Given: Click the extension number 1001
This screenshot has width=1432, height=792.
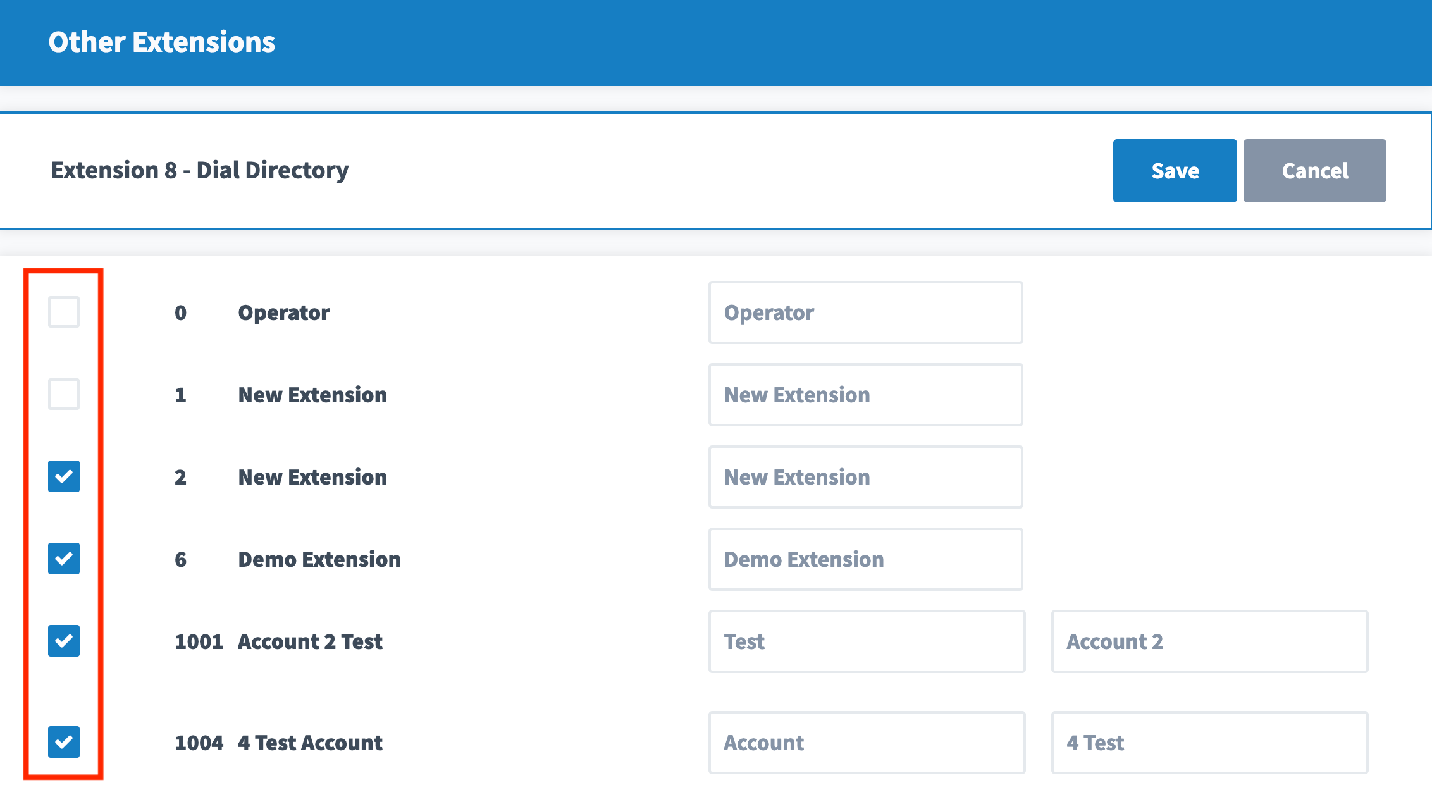Looking at the screenshot, I should 199,641.
